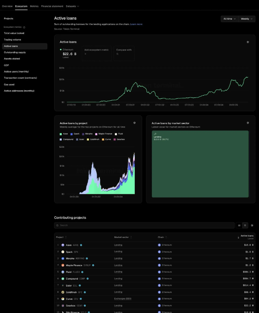Click the Curve project logo

63,299
